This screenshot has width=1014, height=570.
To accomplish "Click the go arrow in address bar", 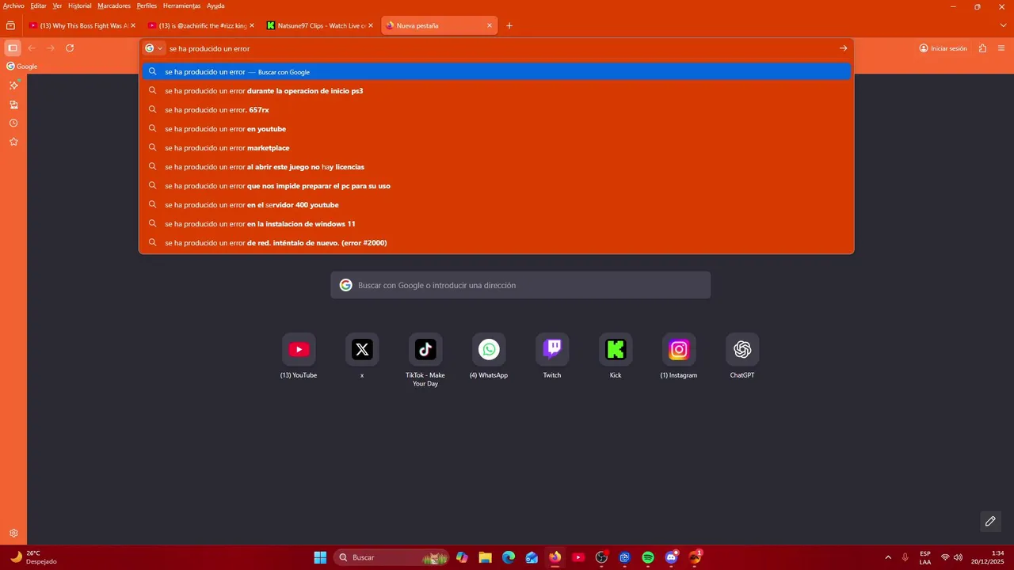I will pos(843,48).
